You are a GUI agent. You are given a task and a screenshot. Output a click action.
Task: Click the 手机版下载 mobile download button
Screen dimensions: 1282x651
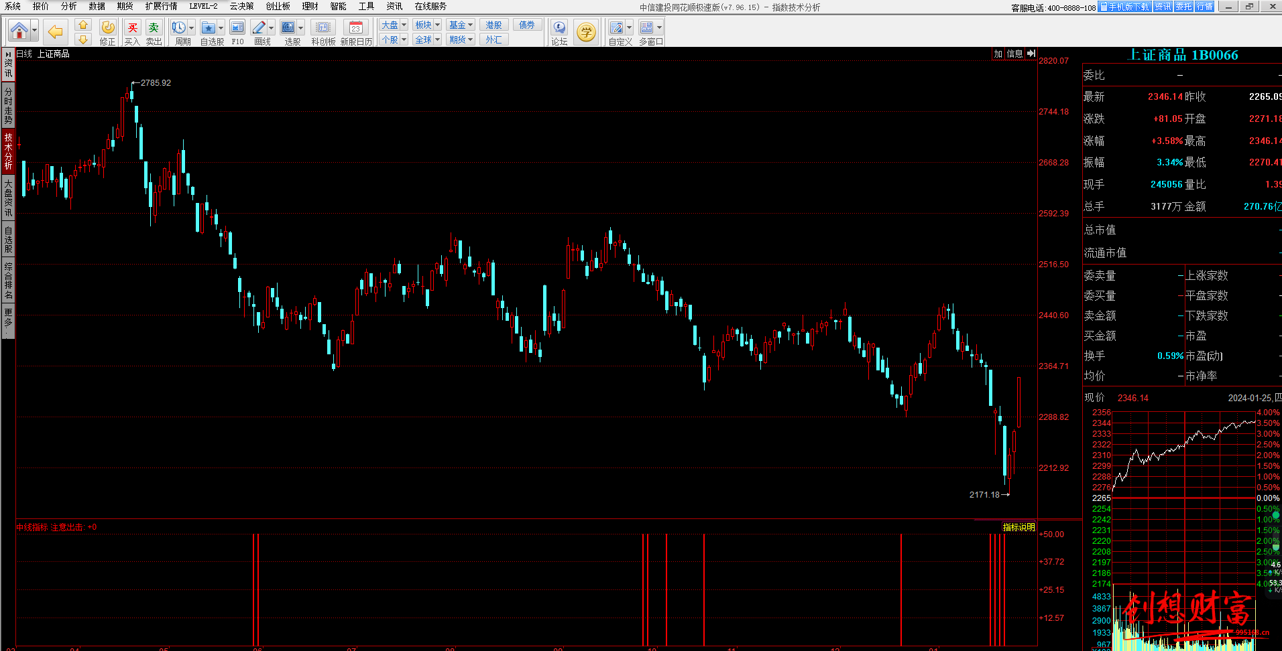(x=1125, y=7)
